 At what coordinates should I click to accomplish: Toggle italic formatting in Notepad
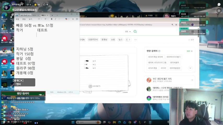55,19
